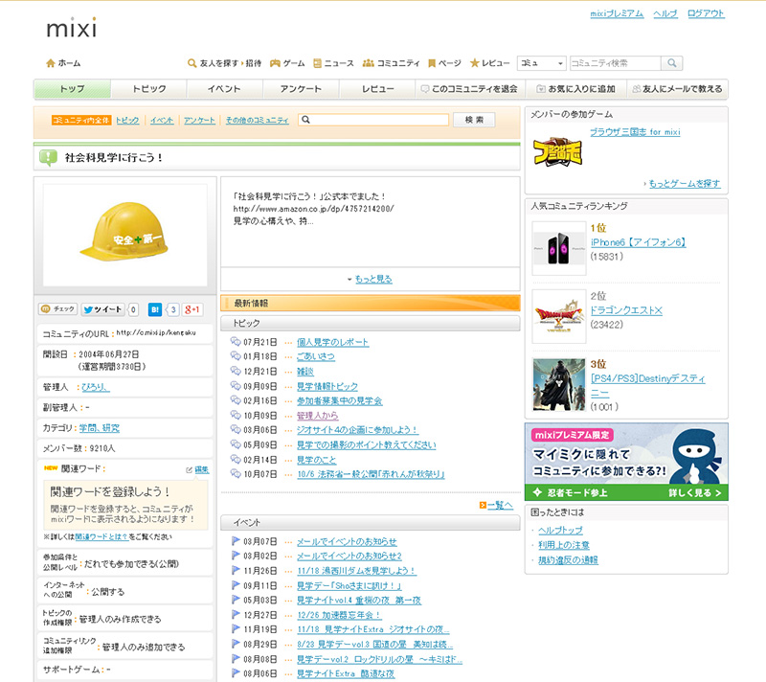Go to ホーム via the house icon
The image size is (766, 682).
click(51, 63)
